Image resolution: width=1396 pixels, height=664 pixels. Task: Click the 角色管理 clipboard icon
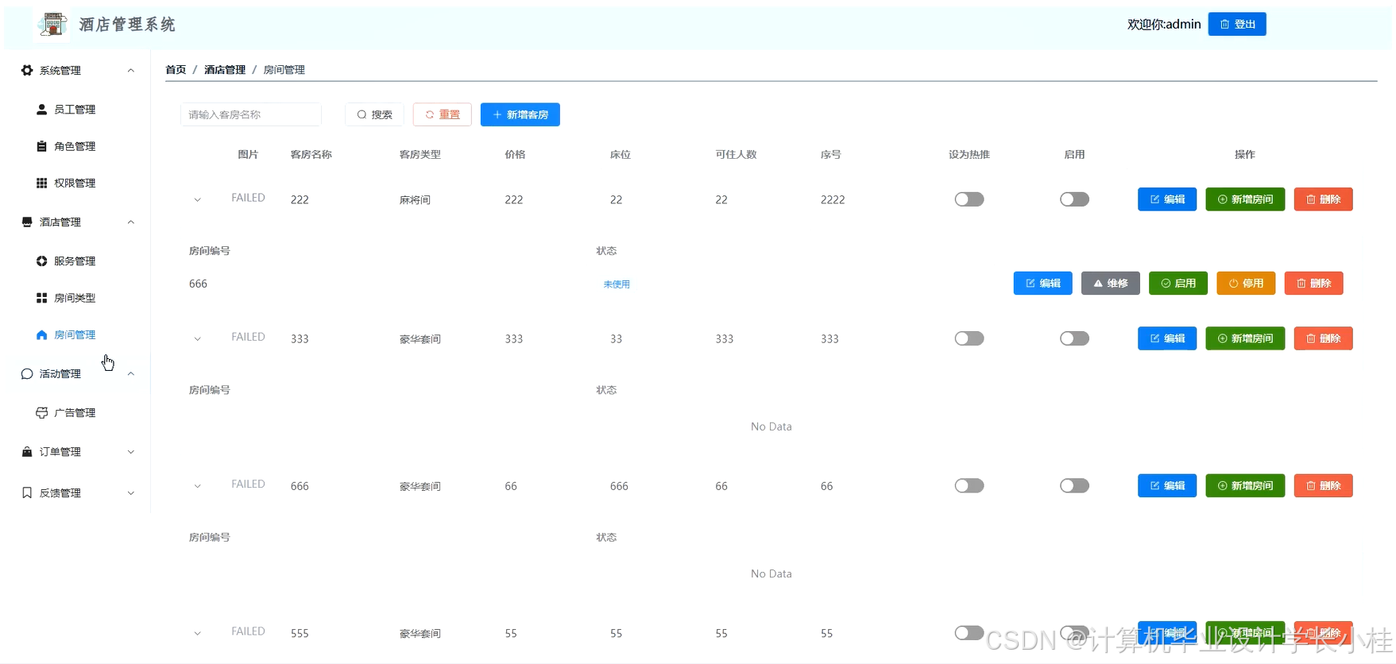(x=41, y=146)
